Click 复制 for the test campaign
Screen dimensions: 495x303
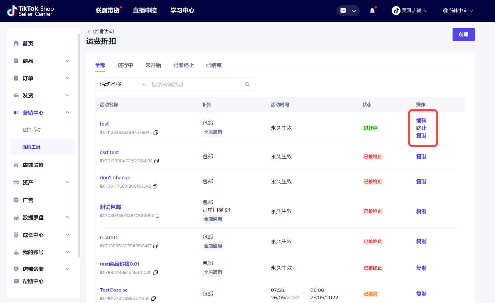click(421, 136)
